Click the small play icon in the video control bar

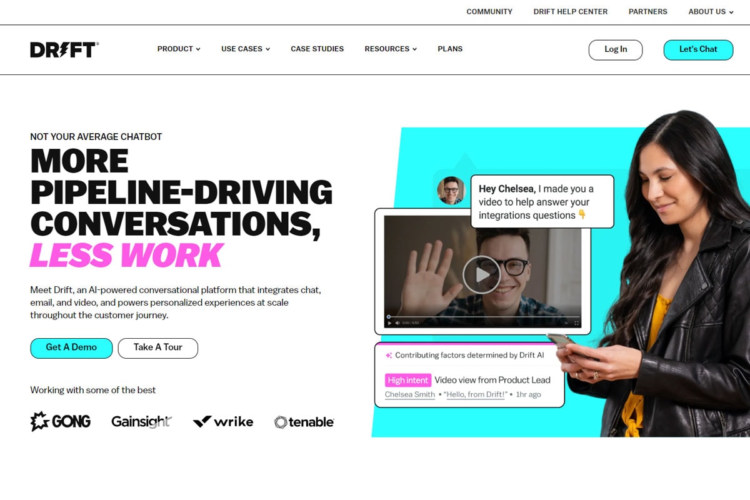tap(390, 323)
